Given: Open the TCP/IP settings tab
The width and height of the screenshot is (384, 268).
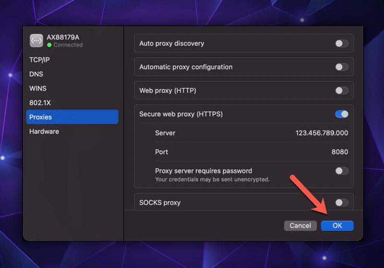Looking at the screenshot, I should pyautogui.click(x=39, y=60).
